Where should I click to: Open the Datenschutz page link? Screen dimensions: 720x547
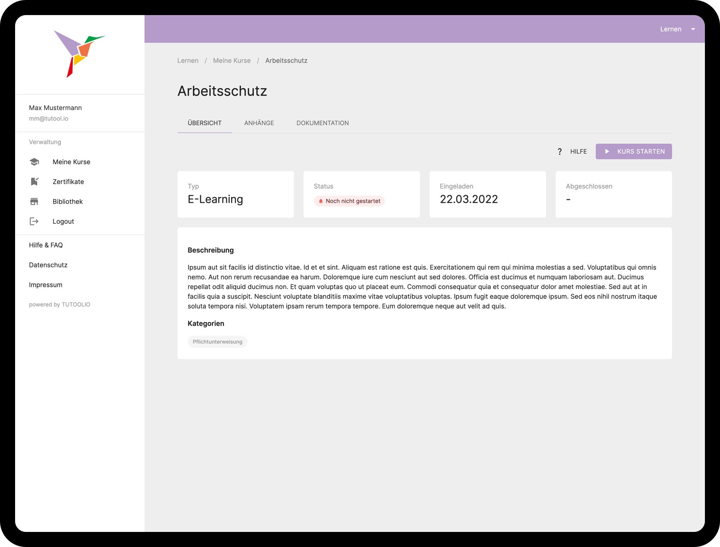[x=48, y=265]
